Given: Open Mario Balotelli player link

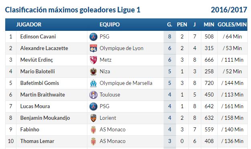Looking at the screenshot, I should click(x=37, y=71).
